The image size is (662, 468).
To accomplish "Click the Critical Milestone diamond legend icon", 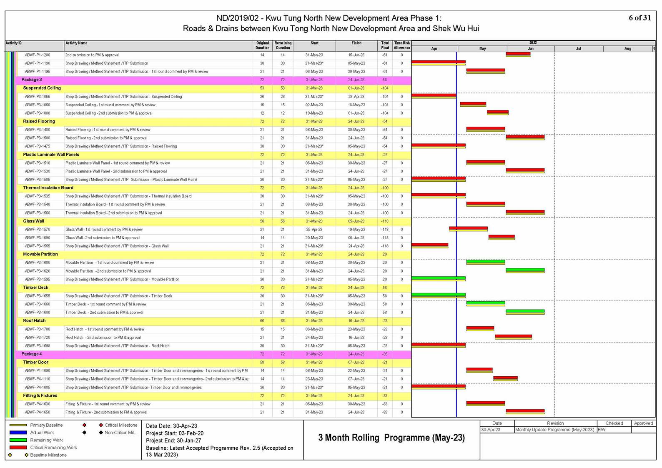I will pyautogui.click(x=100, y=425).
